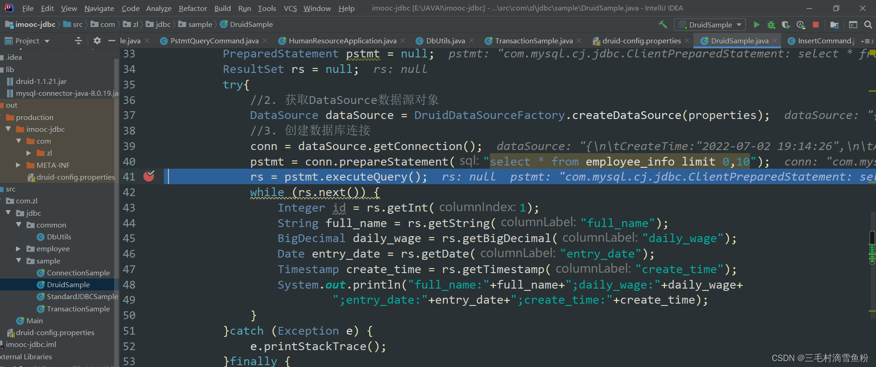This screenshot has height=367, width=876.
Task: Select TransactionSample in the project tree
Action: (x=78, y=309)
